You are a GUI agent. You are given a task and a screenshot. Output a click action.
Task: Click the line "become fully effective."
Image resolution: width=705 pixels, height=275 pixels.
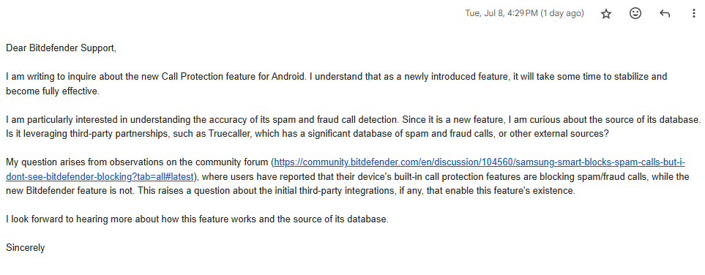[52, 91]
